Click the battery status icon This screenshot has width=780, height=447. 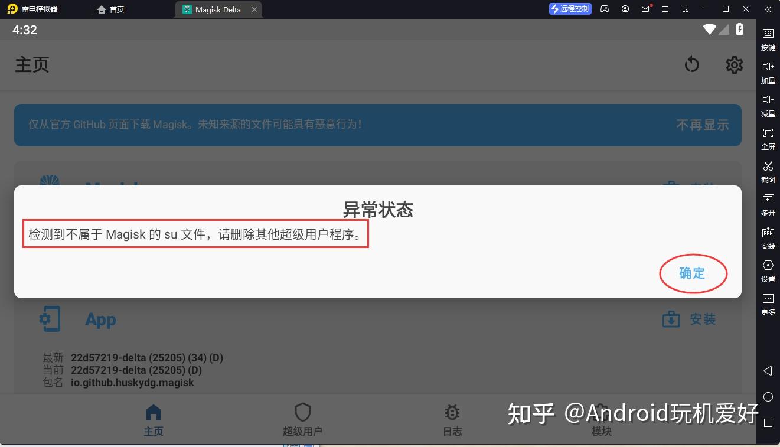tap(740, 30)
